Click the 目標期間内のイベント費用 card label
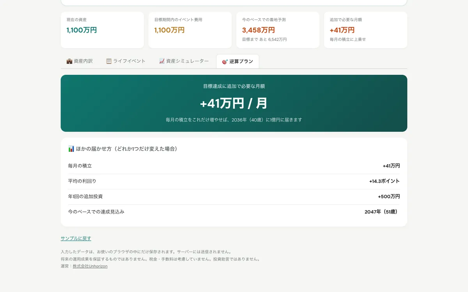This screenshot has width=468, height=292. [x=178, y=19]
